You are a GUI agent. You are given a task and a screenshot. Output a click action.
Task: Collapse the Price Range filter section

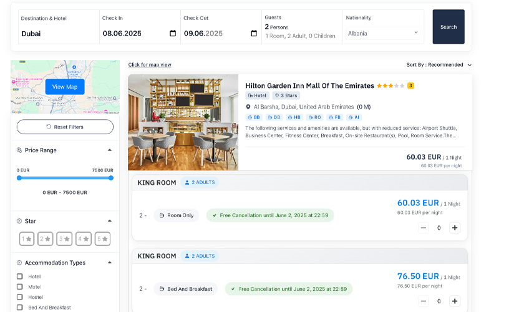coord(110,150)
